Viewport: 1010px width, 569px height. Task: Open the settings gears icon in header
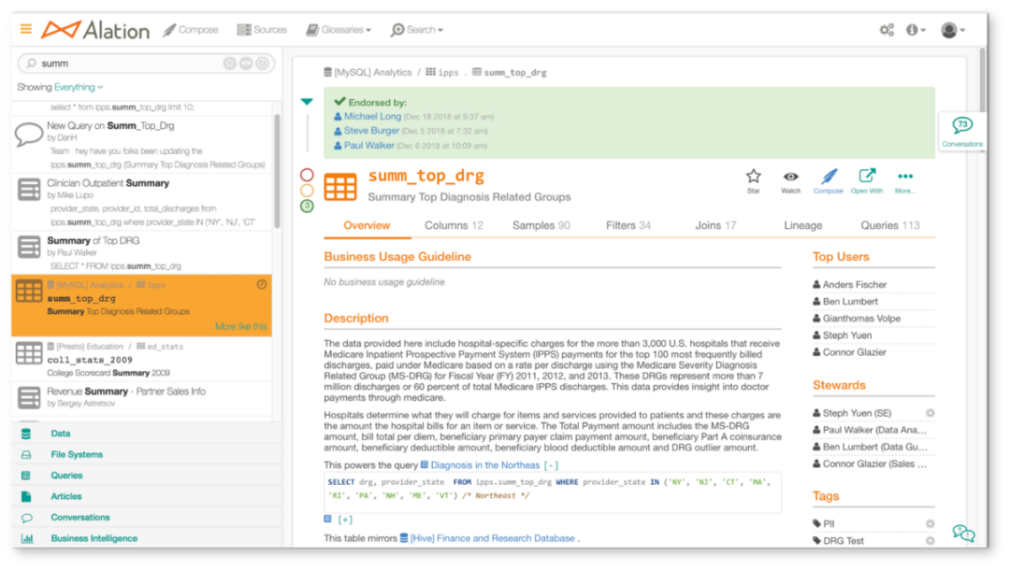click(x=887, y=30)
